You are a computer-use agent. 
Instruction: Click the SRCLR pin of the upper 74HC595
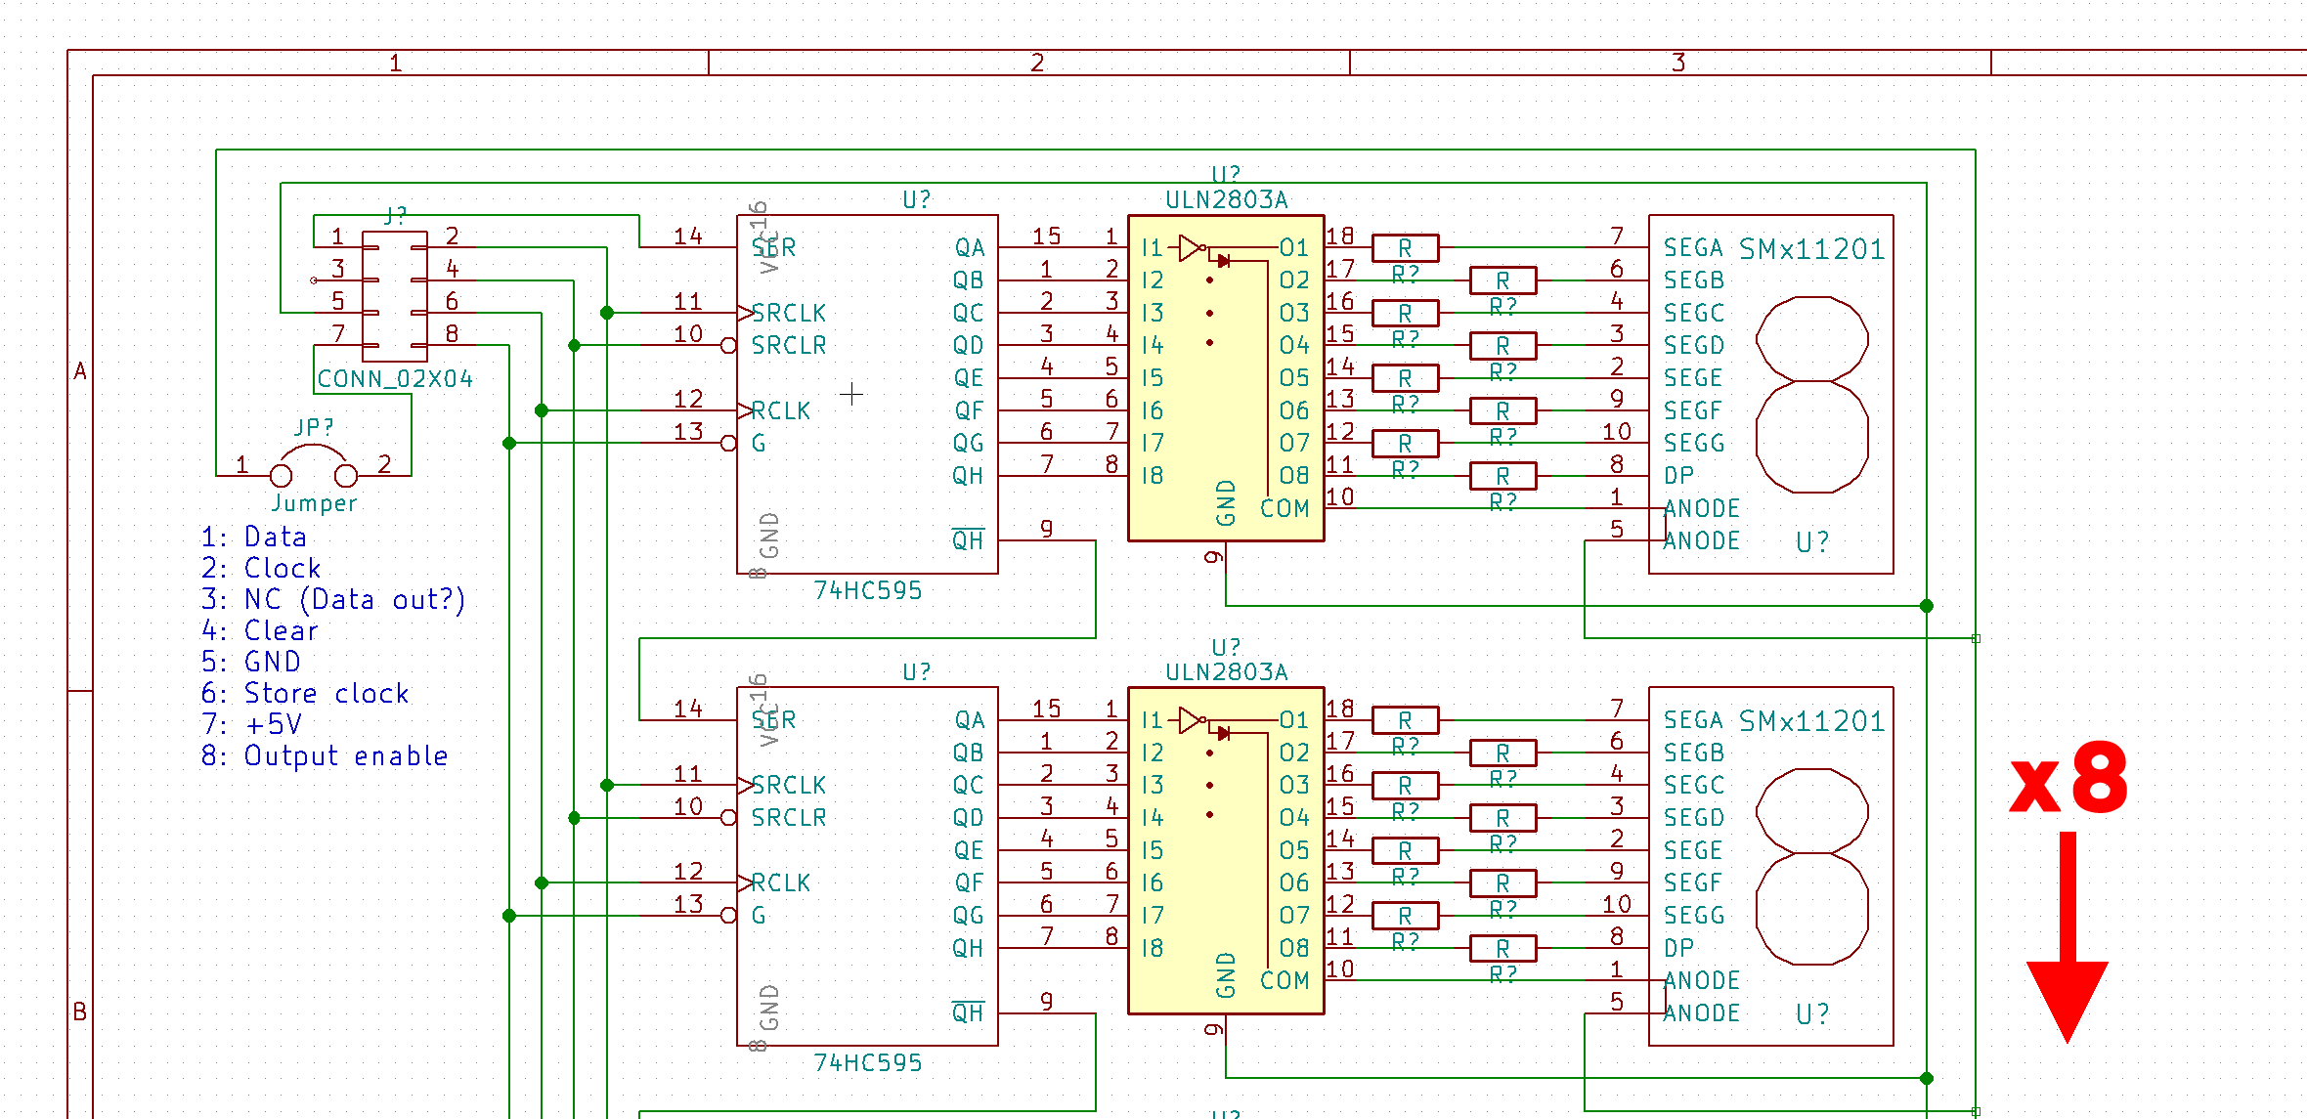click(788, 345)
